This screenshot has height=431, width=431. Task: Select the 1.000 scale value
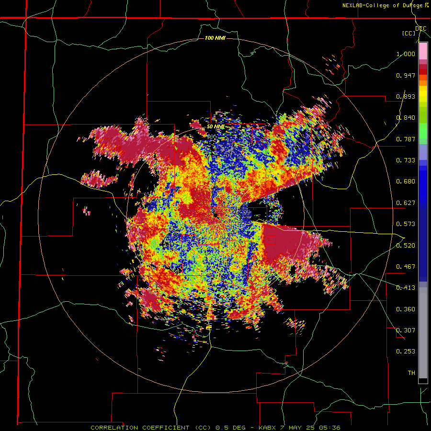(406, 54)
